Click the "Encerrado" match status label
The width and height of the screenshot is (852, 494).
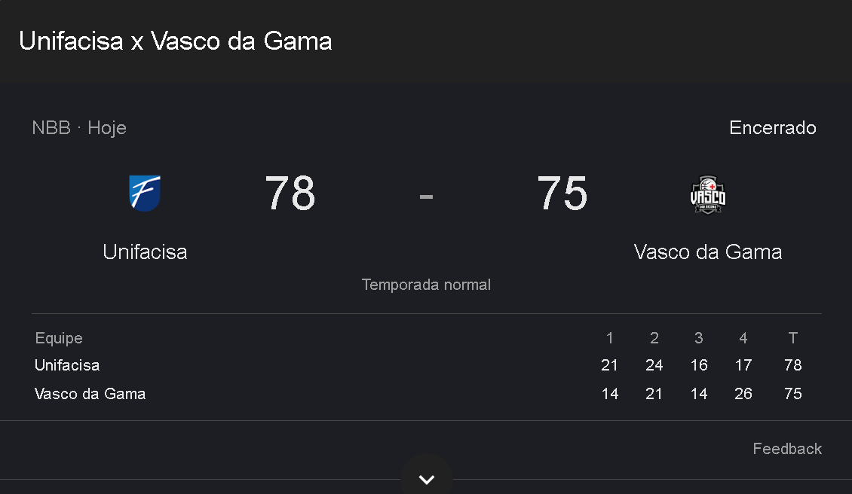pyautogui.click(x=773, y=128)
